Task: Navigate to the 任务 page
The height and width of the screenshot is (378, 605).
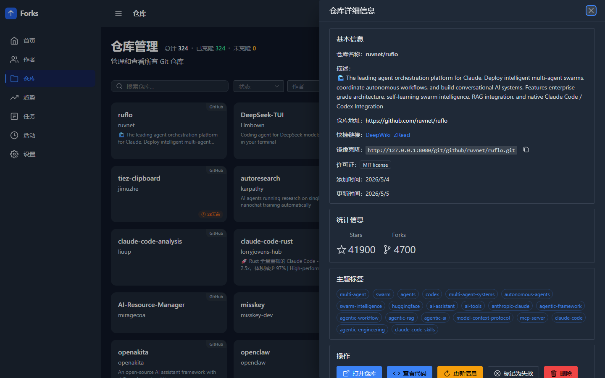Action: click(50, 116)
